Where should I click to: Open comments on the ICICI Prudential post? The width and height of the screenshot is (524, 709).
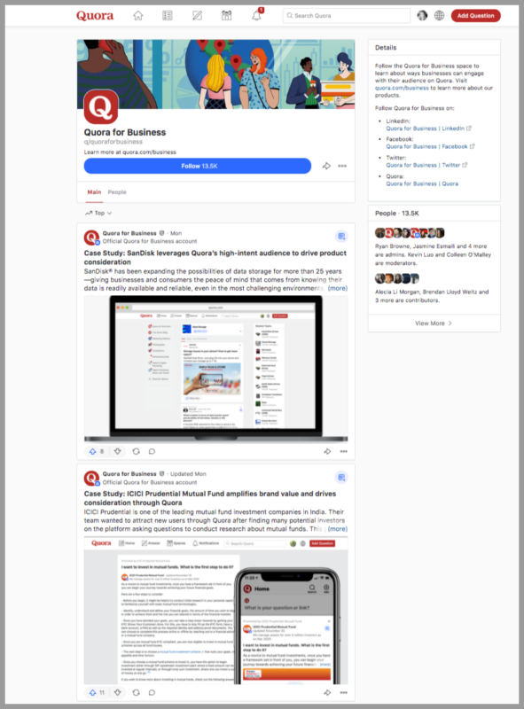point(152,692)
